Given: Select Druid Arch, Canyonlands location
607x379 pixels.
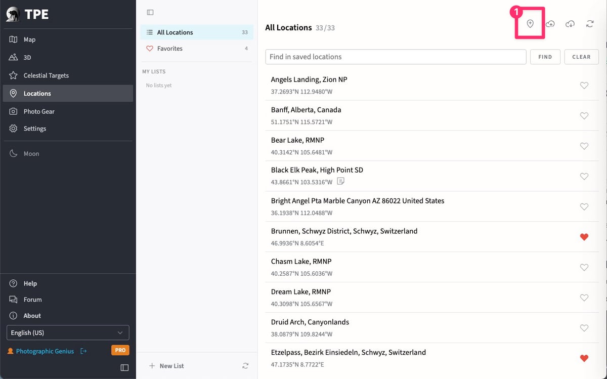Looking at the screenshot, I should pyautogui.click(x=432, y=328).
